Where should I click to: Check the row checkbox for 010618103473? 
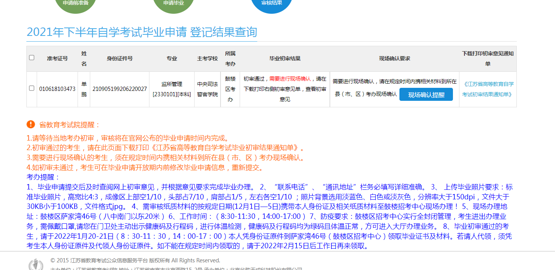click(x=32, y=88)
